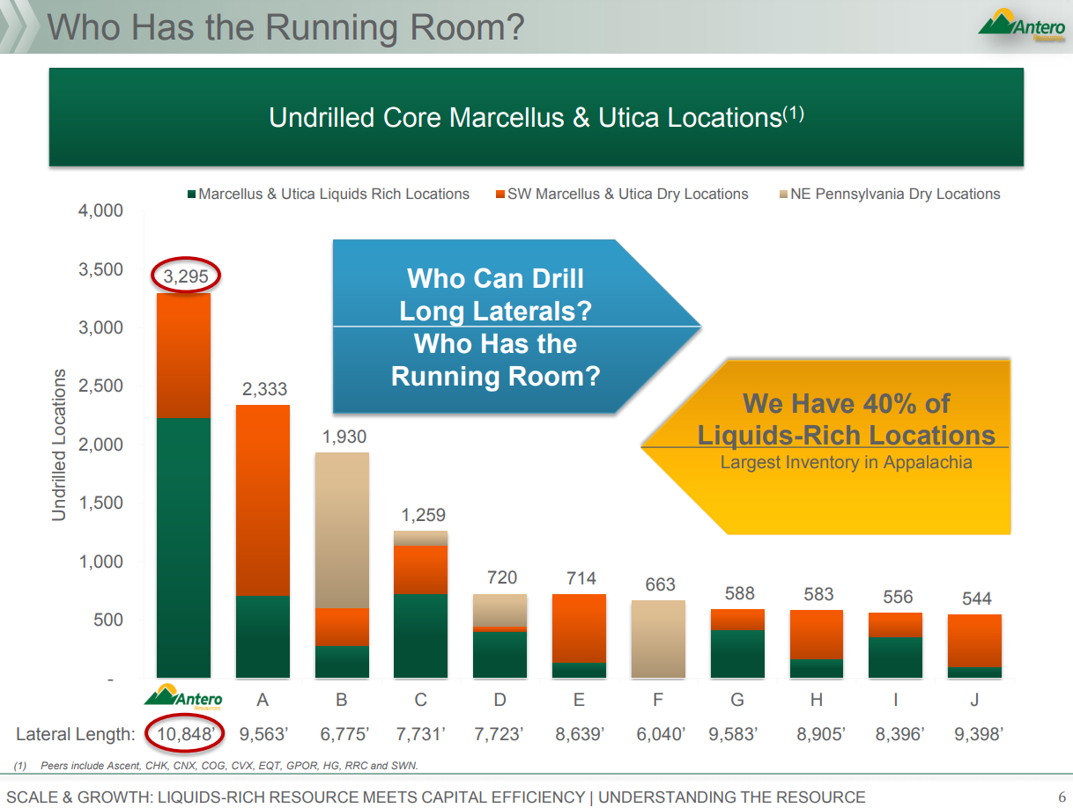Click the 'Undrilled Locations' vertical axis title
The image size is (1073, 808).
(x=59, y=444)
